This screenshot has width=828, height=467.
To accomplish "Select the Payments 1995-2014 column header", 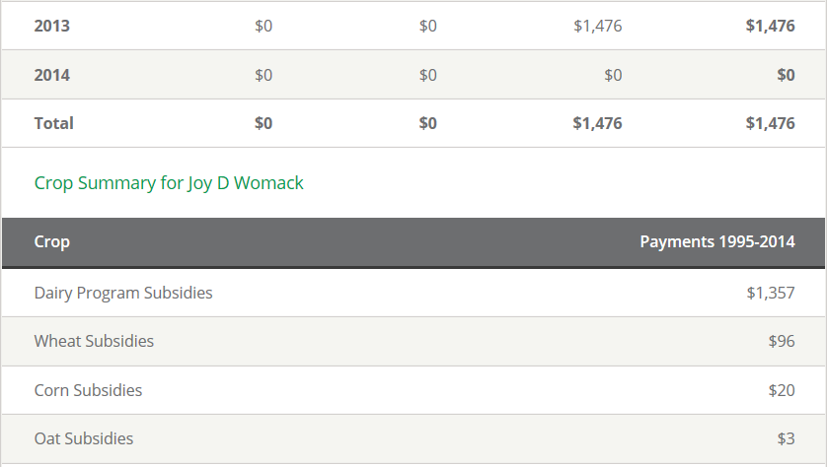I will tap(716, 241).
